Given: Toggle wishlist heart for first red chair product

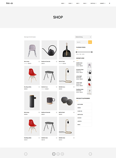Looking at the screenshot, I should [39, 87].
